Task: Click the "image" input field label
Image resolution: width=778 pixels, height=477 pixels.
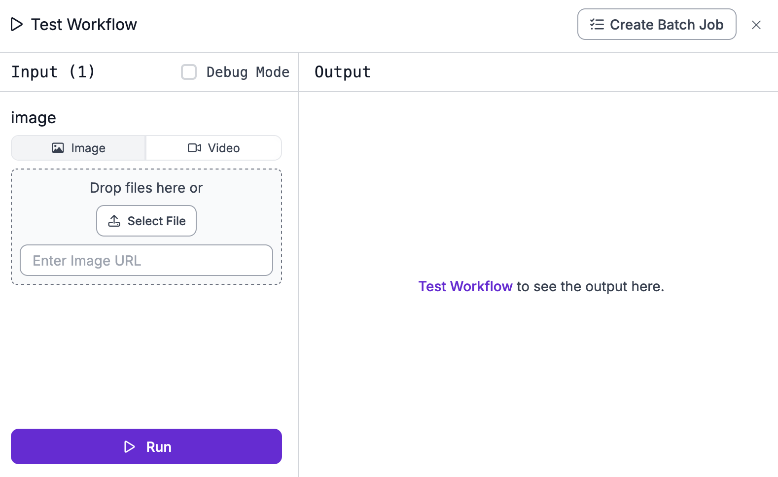Action: tap(34, 118)
